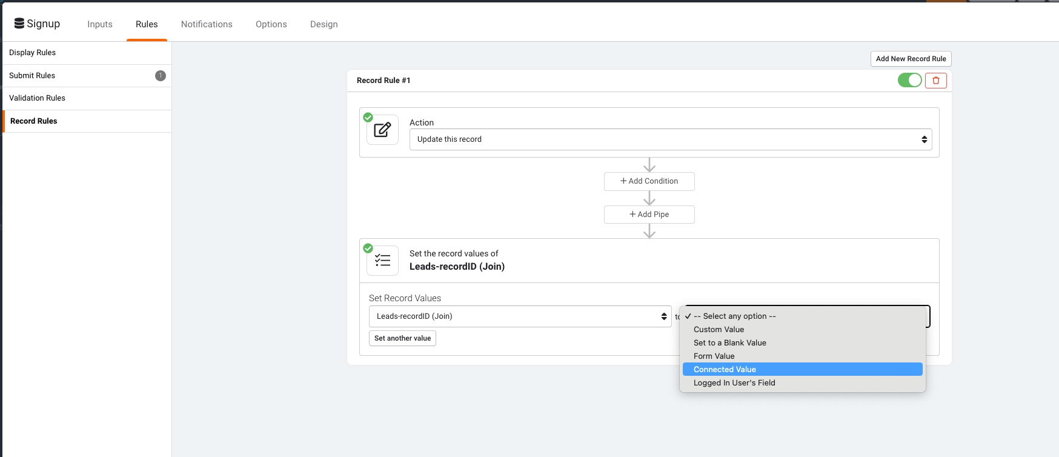
Task: Choose Custom Value from the dropdown list
Action: [x=803, y=330]
